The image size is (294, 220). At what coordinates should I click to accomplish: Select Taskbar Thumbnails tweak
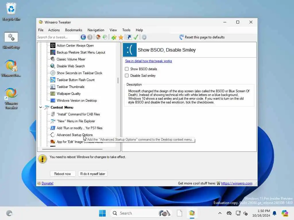point(71,87)
